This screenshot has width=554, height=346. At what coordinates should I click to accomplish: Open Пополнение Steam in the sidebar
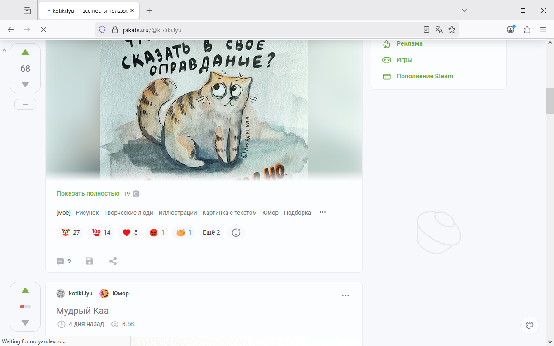pos(425,76)
